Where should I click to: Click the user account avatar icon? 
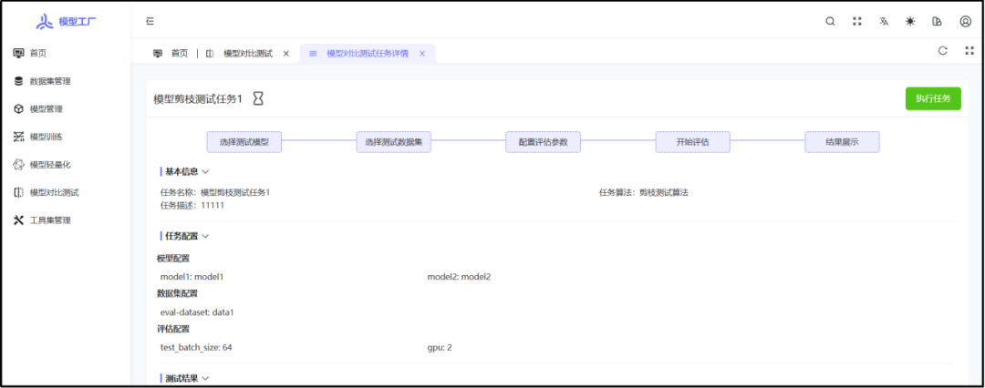pyautogui.click(x=965, y=22)
